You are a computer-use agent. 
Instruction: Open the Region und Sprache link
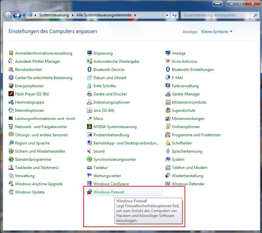coord(32,143)
